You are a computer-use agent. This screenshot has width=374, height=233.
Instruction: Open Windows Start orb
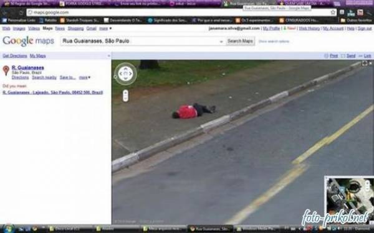(8, 229)
